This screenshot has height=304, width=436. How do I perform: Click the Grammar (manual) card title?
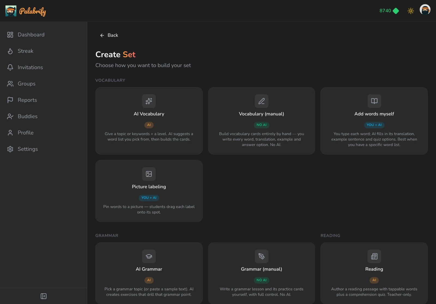click(x=262, y=269)
